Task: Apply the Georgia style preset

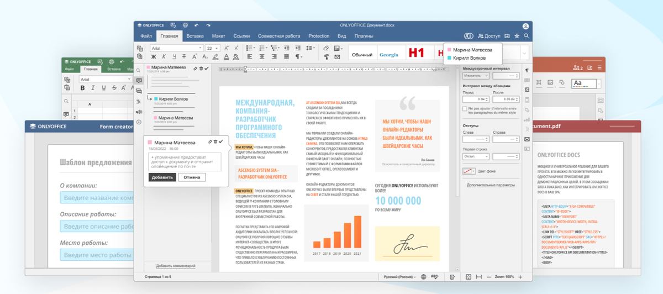Action: pyautogui.click(x=389, y=55)
